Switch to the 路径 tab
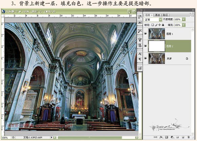 (x=165, y=15)
